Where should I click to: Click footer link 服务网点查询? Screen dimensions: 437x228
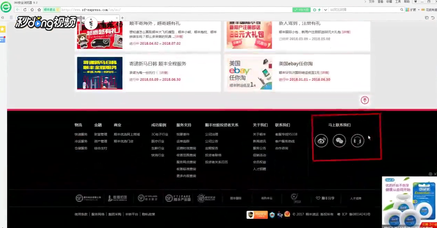186,162
